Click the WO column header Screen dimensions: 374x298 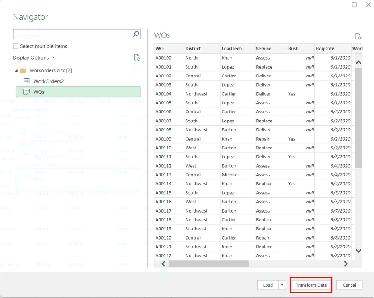pos(169,49)
